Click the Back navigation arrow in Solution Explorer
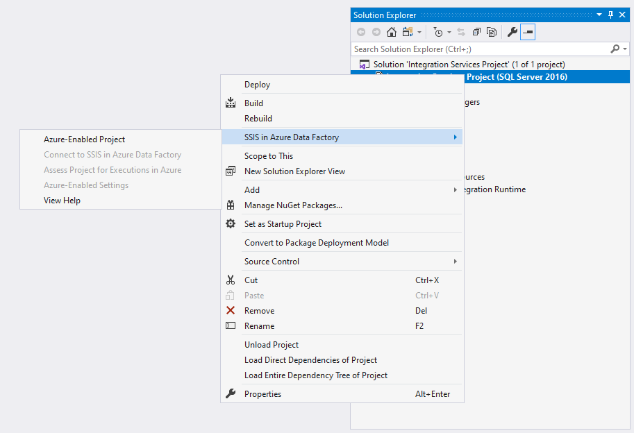 click(361, 32)
